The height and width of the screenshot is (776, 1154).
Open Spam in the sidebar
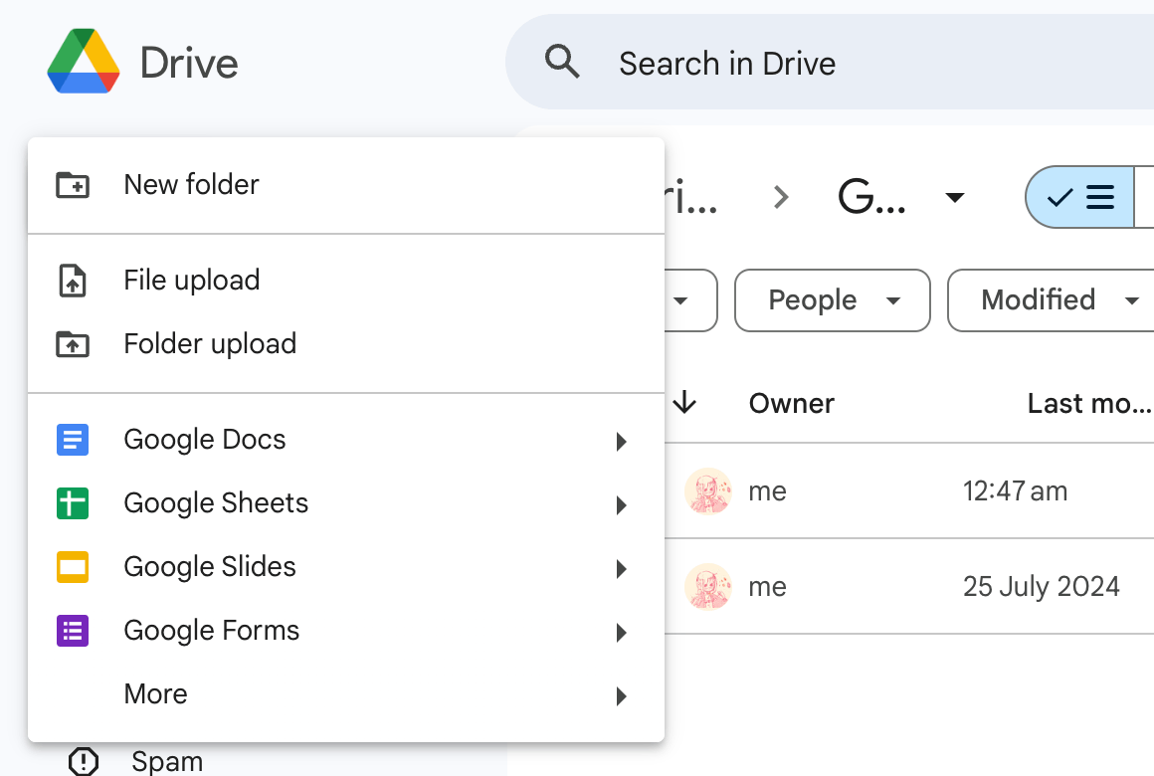click(x=167, y=761)
